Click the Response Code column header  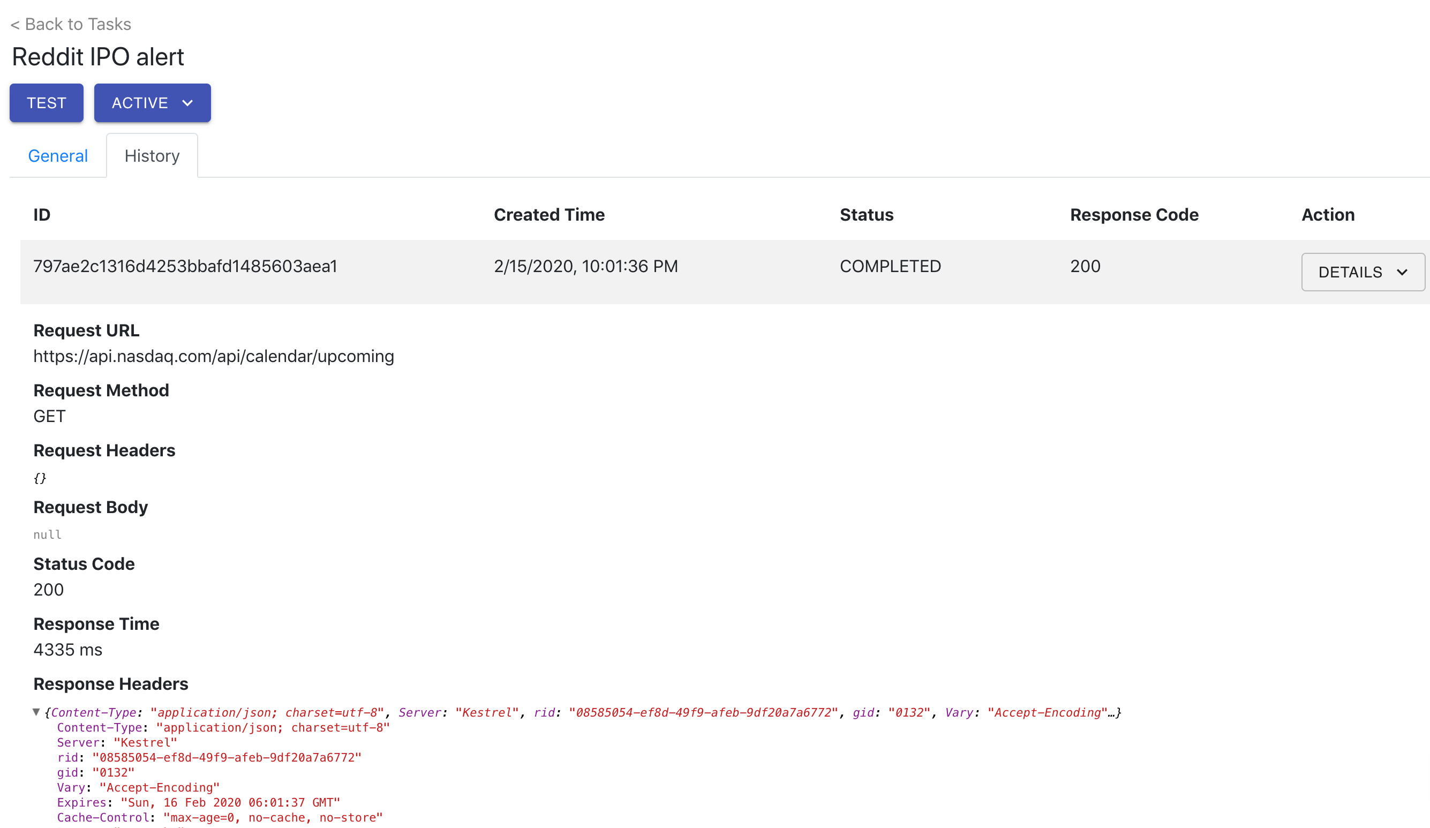coord(1134,215)
